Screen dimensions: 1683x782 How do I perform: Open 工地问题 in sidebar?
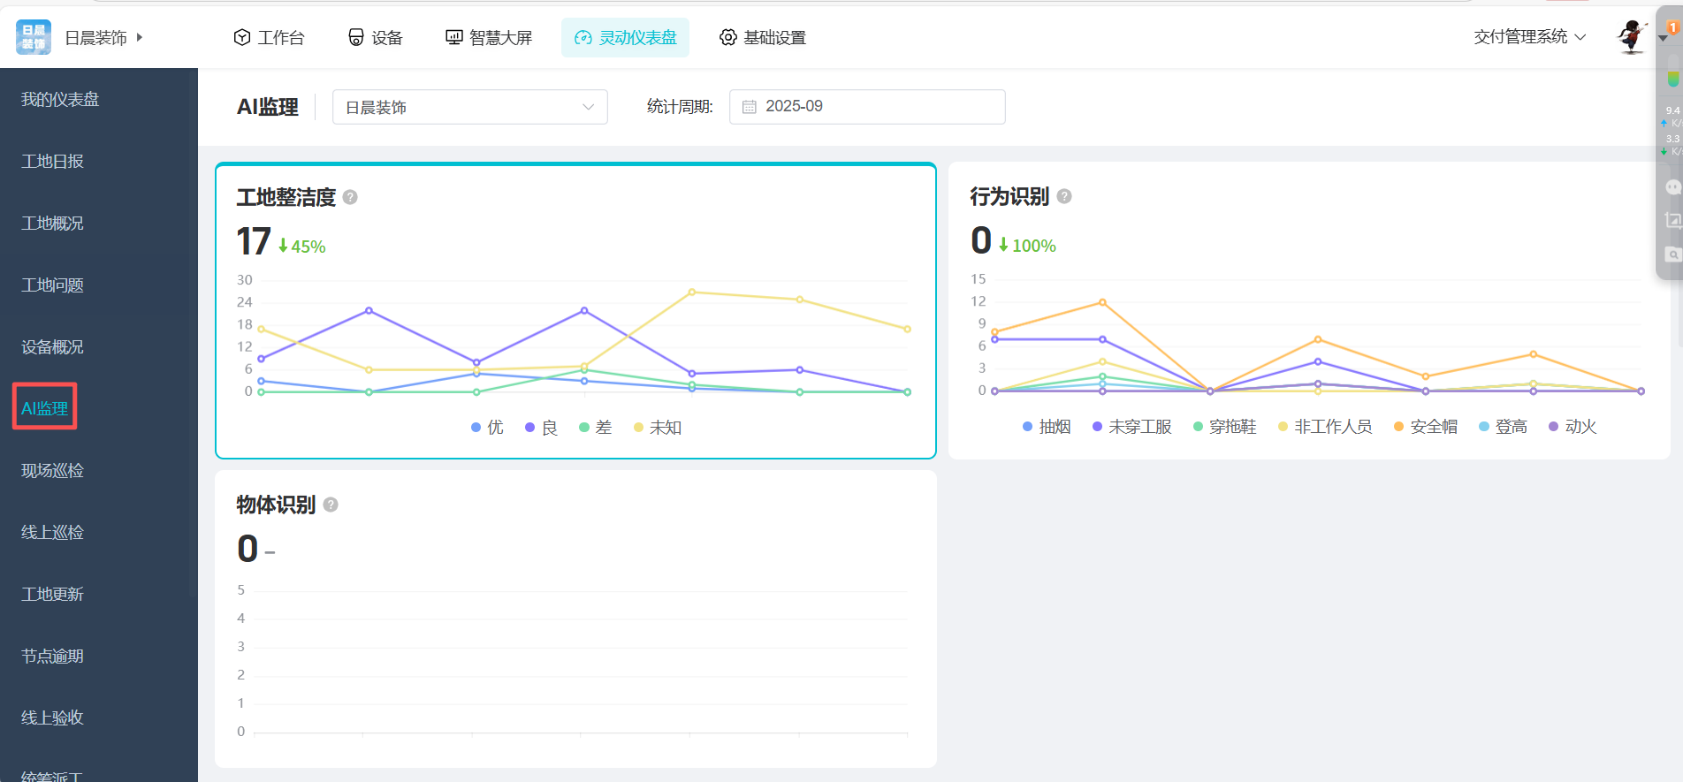pos(52,285)
